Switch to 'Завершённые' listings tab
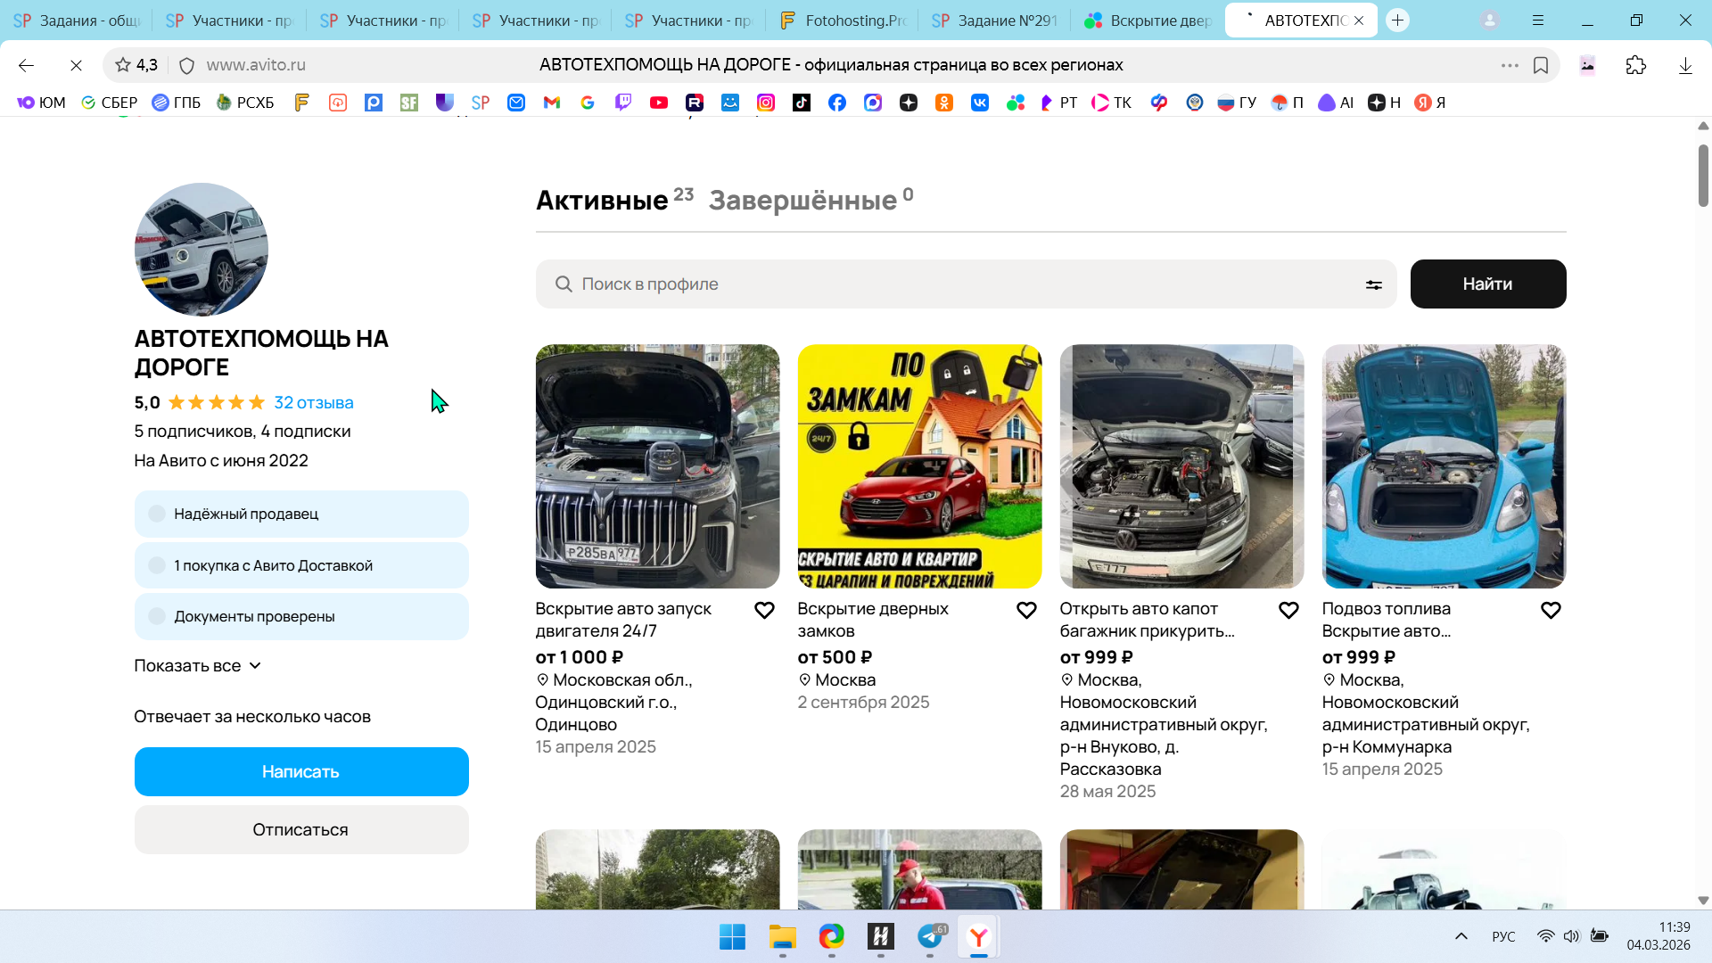The image size is (1712, 963). 802,201
